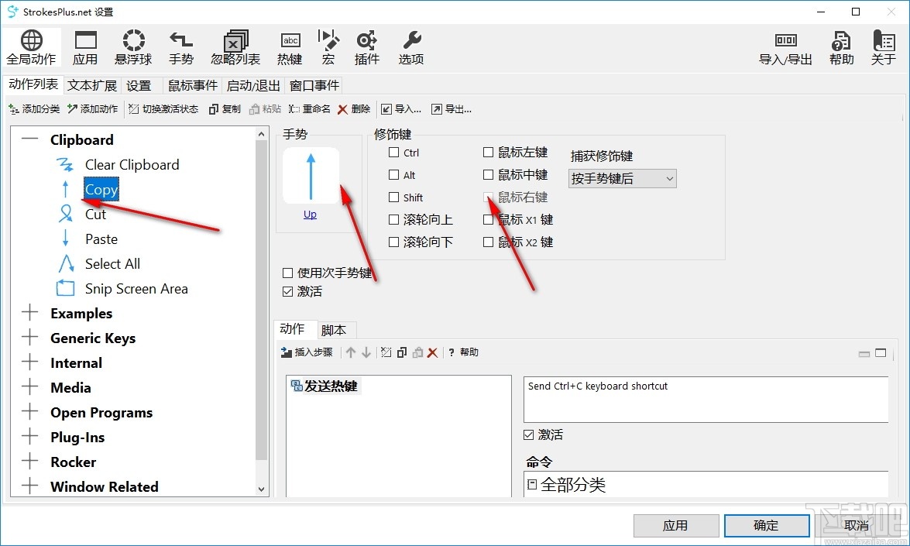Uncheck the 激活 checkbox under gestures
The image size is (910, 546).
(287, 292)
